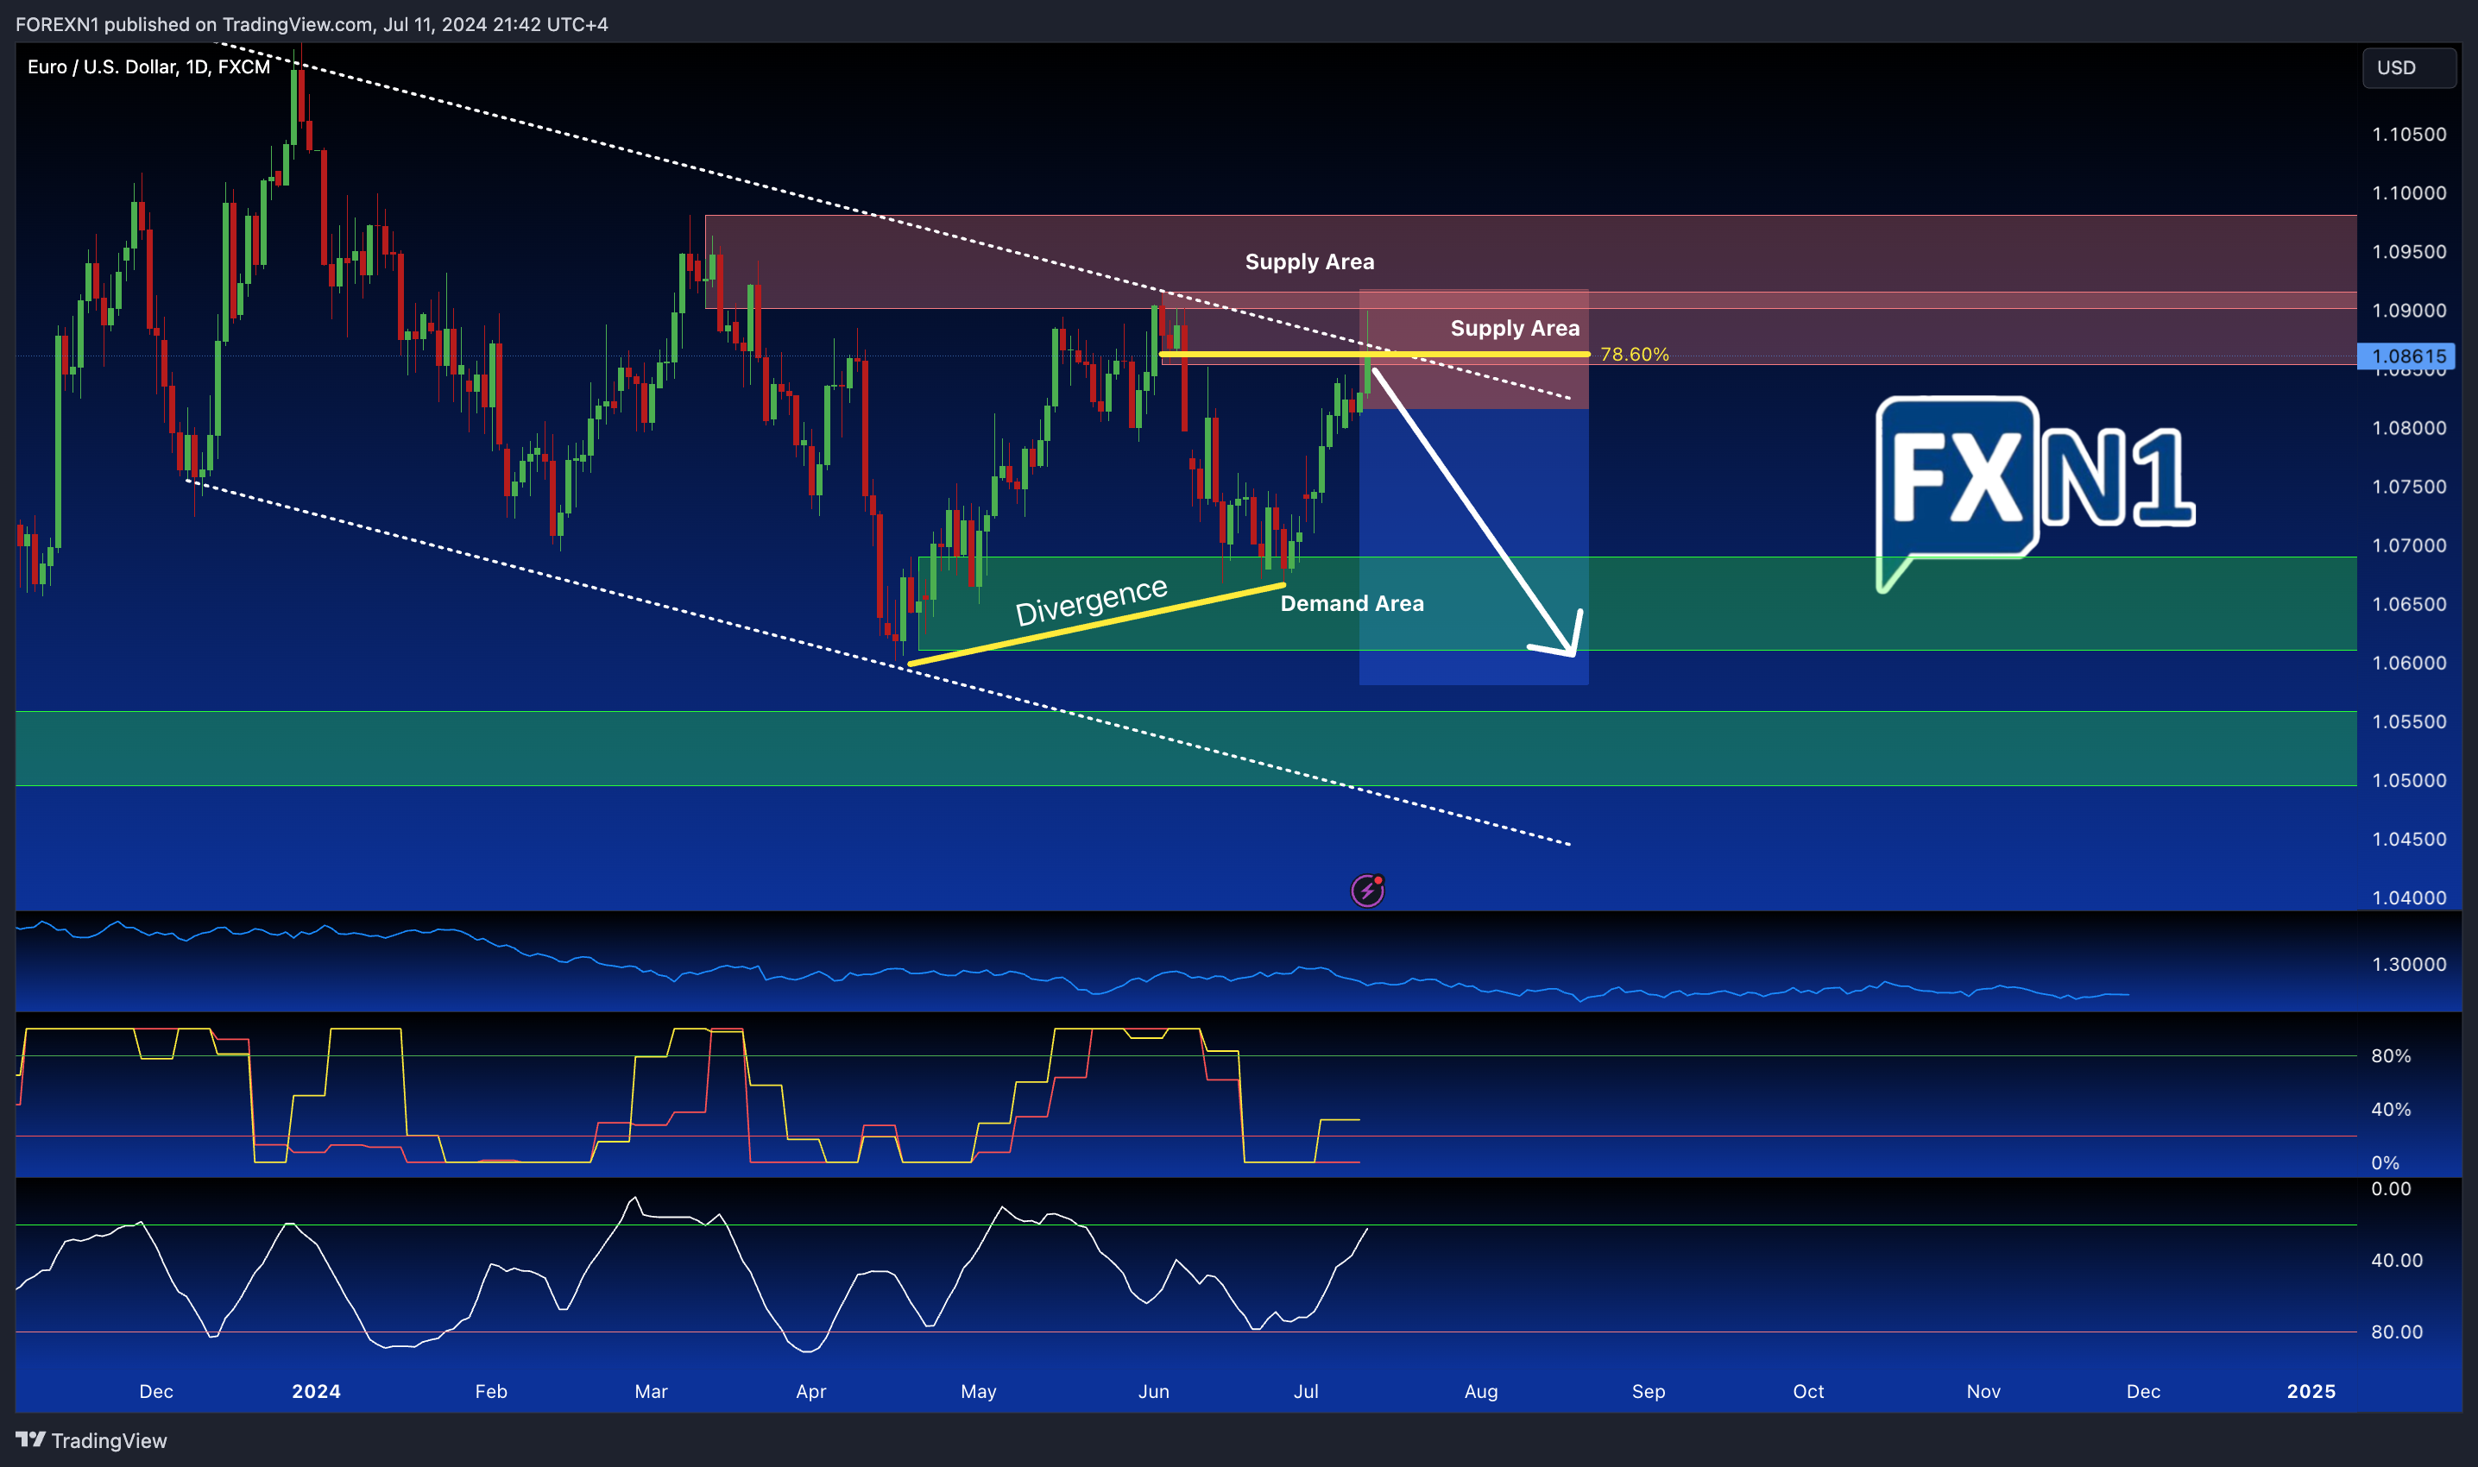This screenshot has width=2478, height=1467.
Task: Click the 1.06500 price axis label
Action: 2409,604
